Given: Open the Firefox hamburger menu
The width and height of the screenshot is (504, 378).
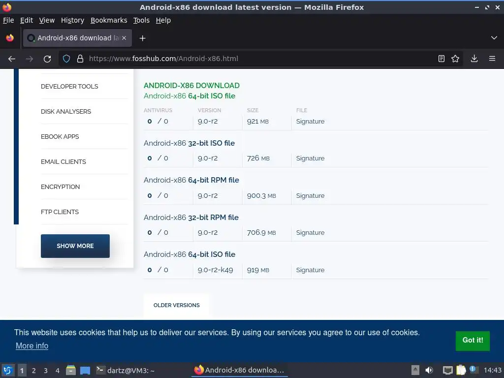Looking at the screenshot, I should tap(492, 59).
